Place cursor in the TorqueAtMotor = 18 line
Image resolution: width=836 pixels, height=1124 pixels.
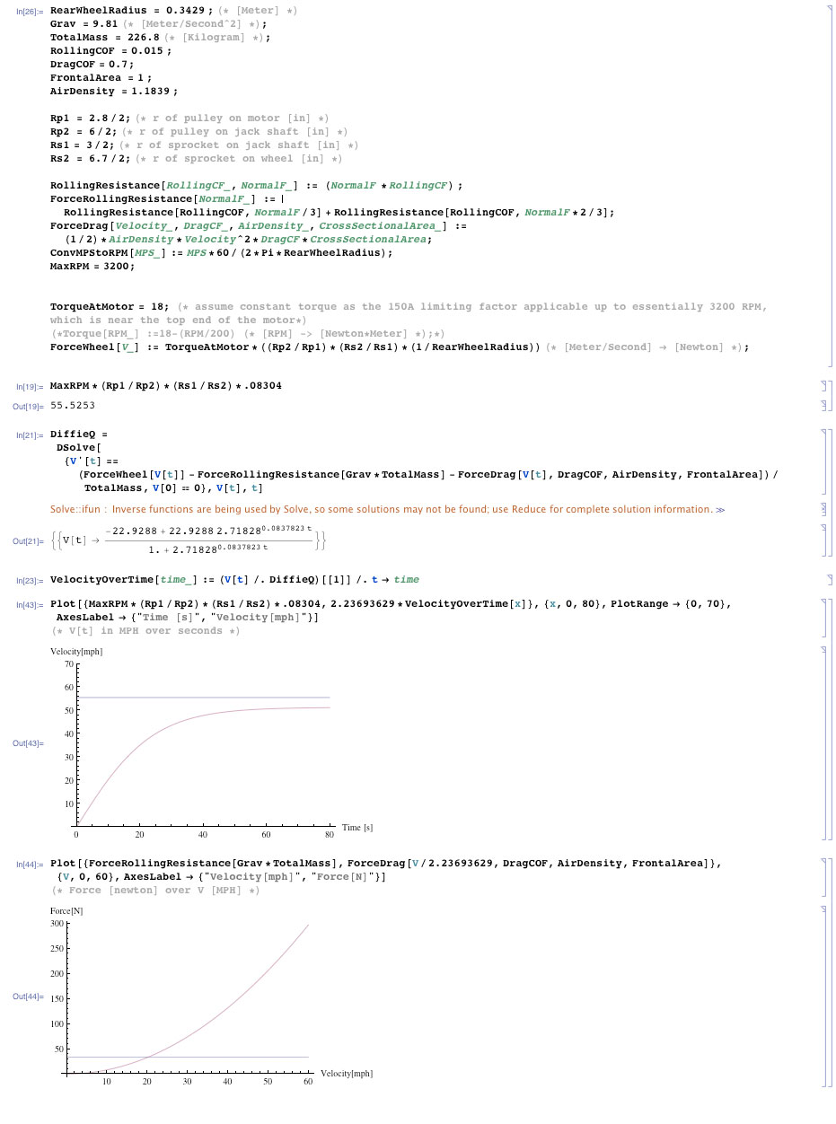click(x=110, y=307)
